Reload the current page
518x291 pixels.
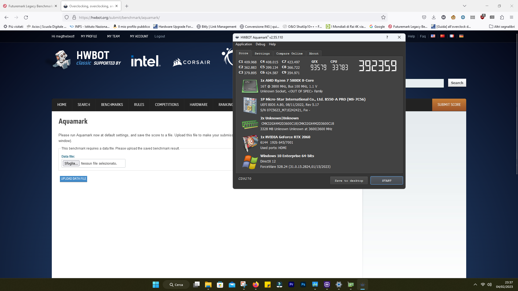26,18
